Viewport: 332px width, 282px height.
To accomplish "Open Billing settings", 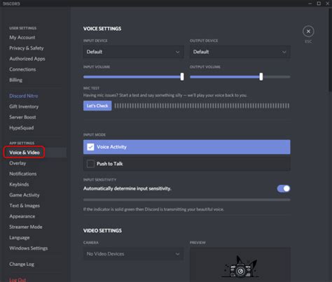I will (15, 80).
